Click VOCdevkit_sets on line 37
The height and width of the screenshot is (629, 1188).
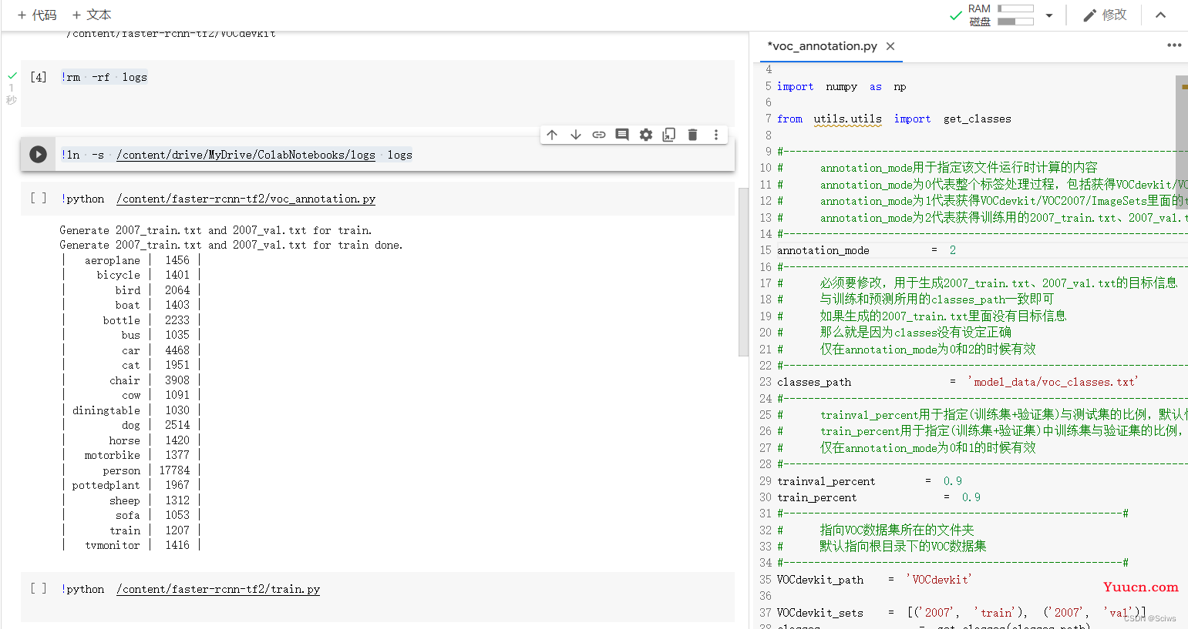coord(820,613)
